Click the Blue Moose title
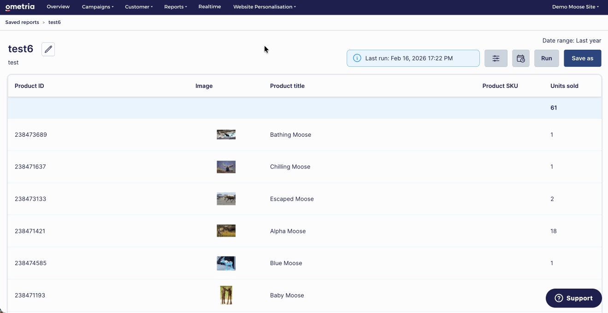 [x=286, y=263]
